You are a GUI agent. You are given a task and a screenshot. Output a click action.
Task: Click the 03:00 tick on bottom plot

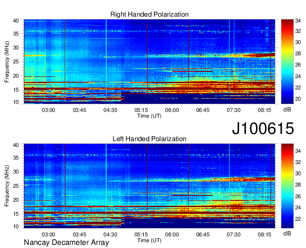point(49,235)
